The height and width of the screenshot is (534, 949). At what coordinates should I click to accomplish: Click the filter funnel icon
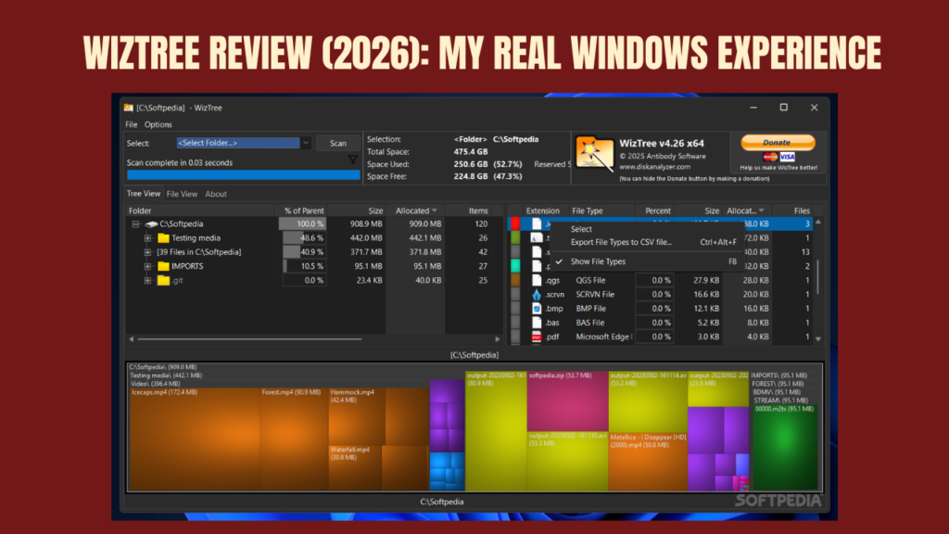(353, 159)
